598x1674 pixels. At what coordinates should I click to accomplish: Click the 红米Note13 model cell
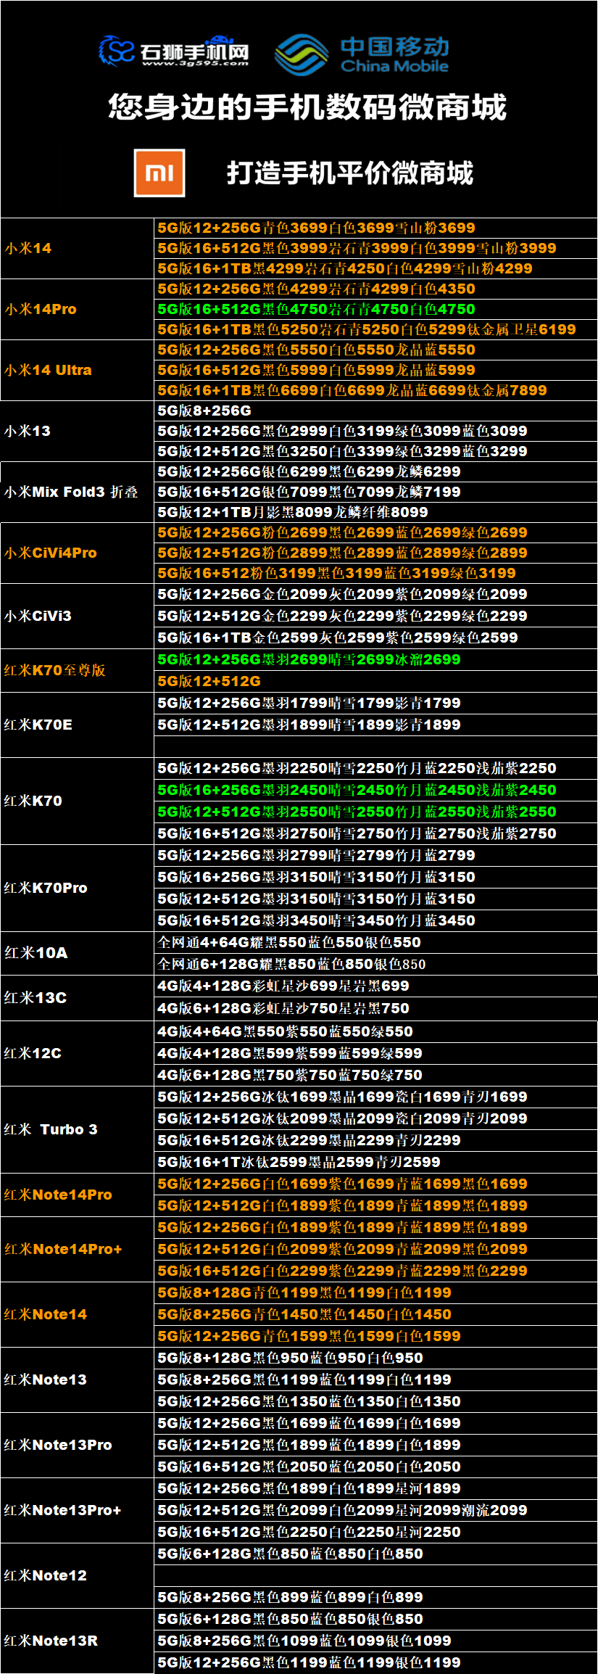78,1380
